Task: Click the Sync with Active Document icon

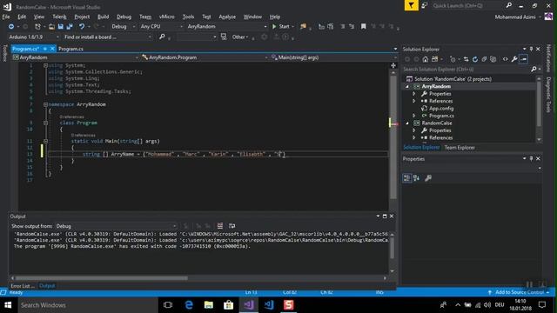Action: (466, 59)
